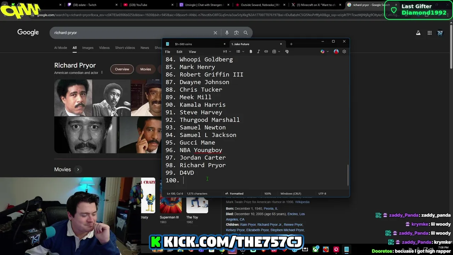The width and height of the screenshot is (453, 255).
Task: Close the YouTube browser tab
Action: 173,5
